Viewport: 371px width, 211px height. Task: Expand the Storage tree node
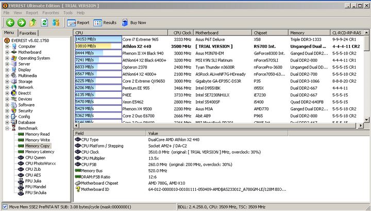[x=7, y=82]
